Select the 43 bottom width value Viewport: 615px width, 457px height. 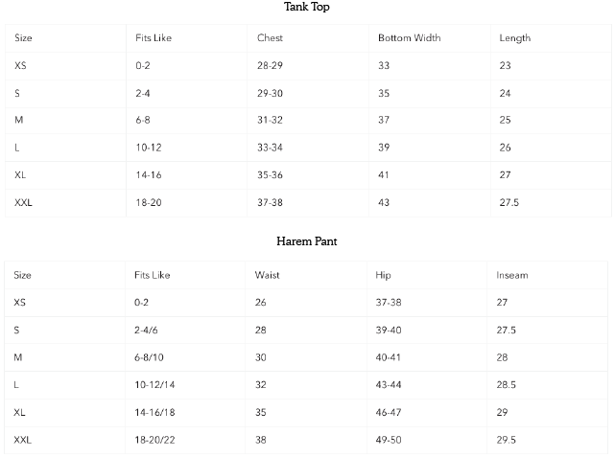(x=384, y=203)
